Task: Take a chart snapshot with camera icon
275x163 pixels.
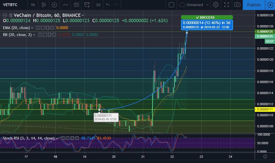Action: pos(237,5)
